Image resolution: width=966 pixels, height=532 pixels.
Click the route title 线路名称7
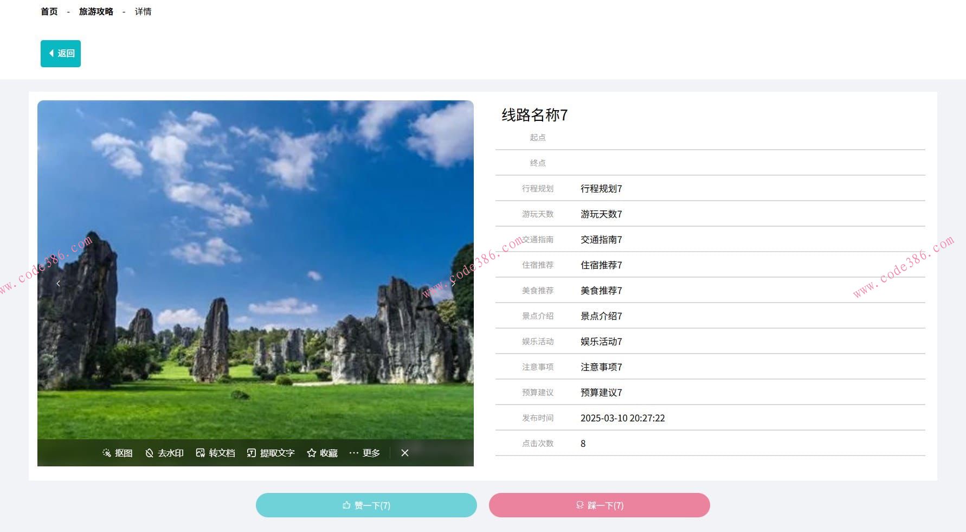[533, 115]
